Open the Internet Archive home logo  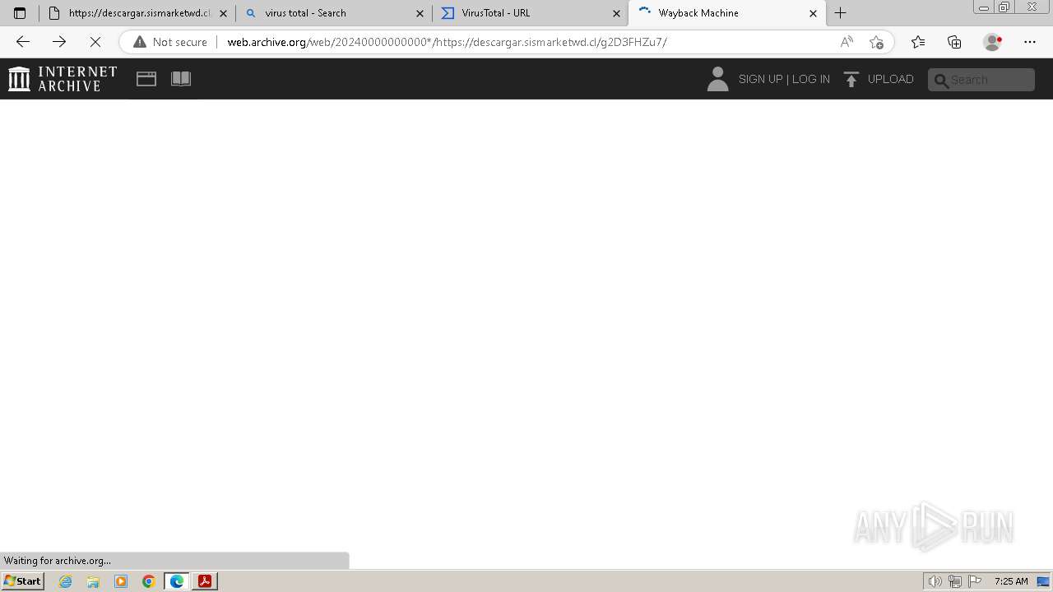(x=63, y=79)
